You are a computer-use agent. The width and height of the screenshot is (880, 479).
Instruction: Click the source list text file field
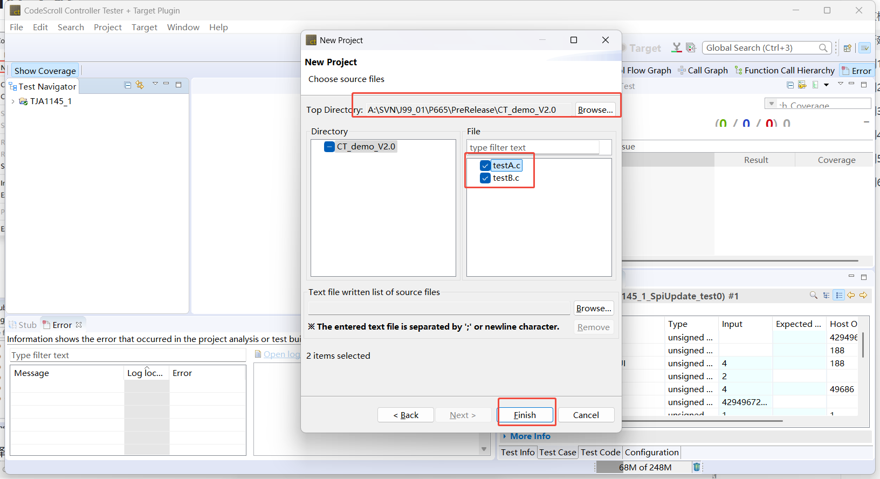point(439,308)
